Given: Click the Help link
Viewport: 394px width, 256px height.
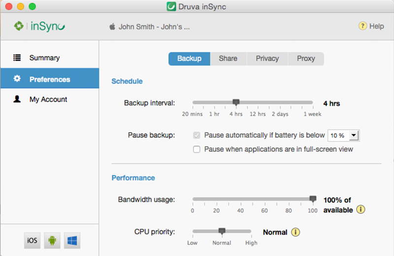Looking at the screenshot, I should pyautogui.click(x=376, y=26).
